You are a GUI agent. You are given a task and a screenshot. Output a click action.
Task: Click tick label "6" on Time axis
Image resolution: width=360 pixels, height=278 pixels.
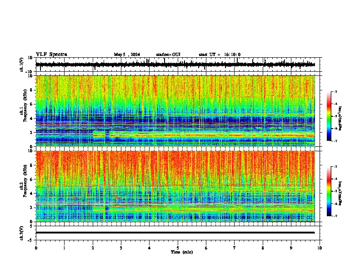(x=206, y=248)
